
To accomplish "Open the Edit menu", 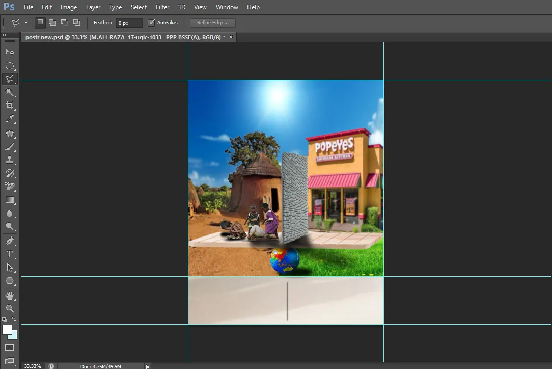I will pos(47,7).
